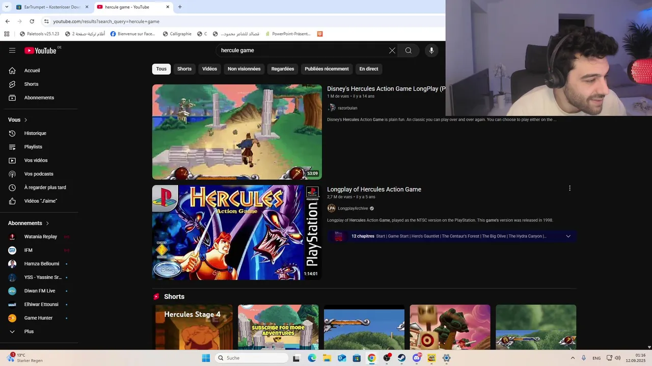652x366 pixels.
Task: Select the Tous filter chip
Action: 161,69
